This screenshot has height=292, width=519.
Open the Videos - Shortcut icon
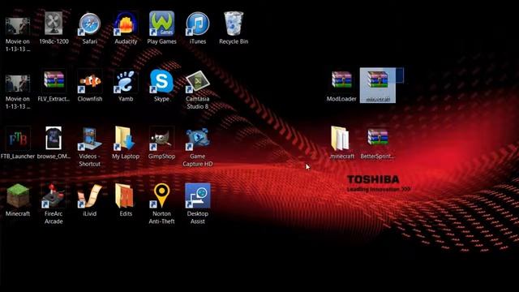click(x=90, y=139)
